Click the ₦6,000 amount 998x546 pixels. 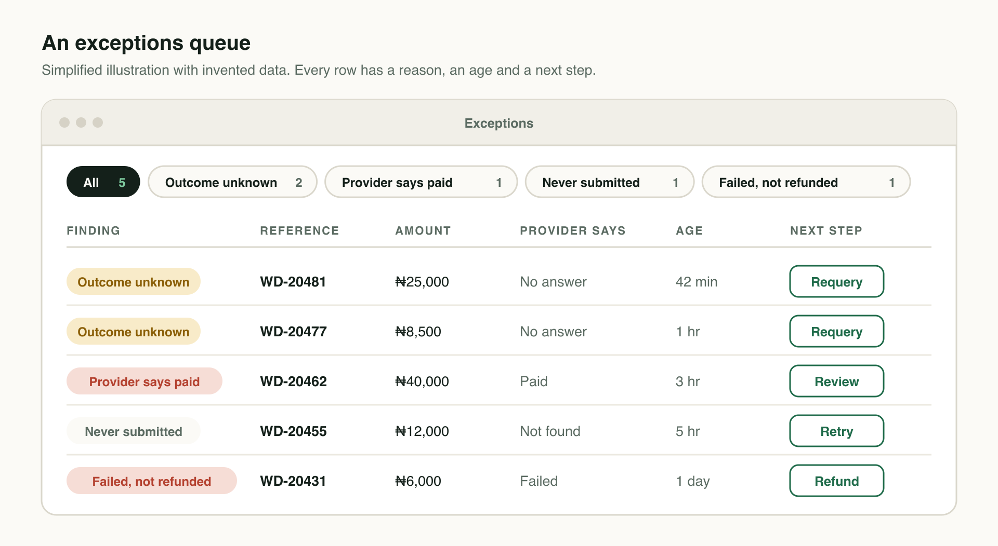pyautogui.click(x=418, y=481)
